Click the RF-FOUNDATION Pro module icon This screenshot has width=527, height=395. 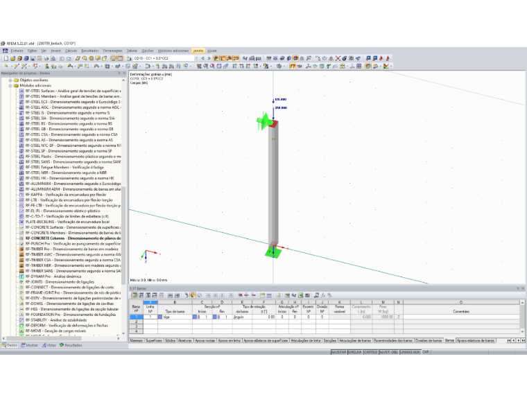[22, 315]
